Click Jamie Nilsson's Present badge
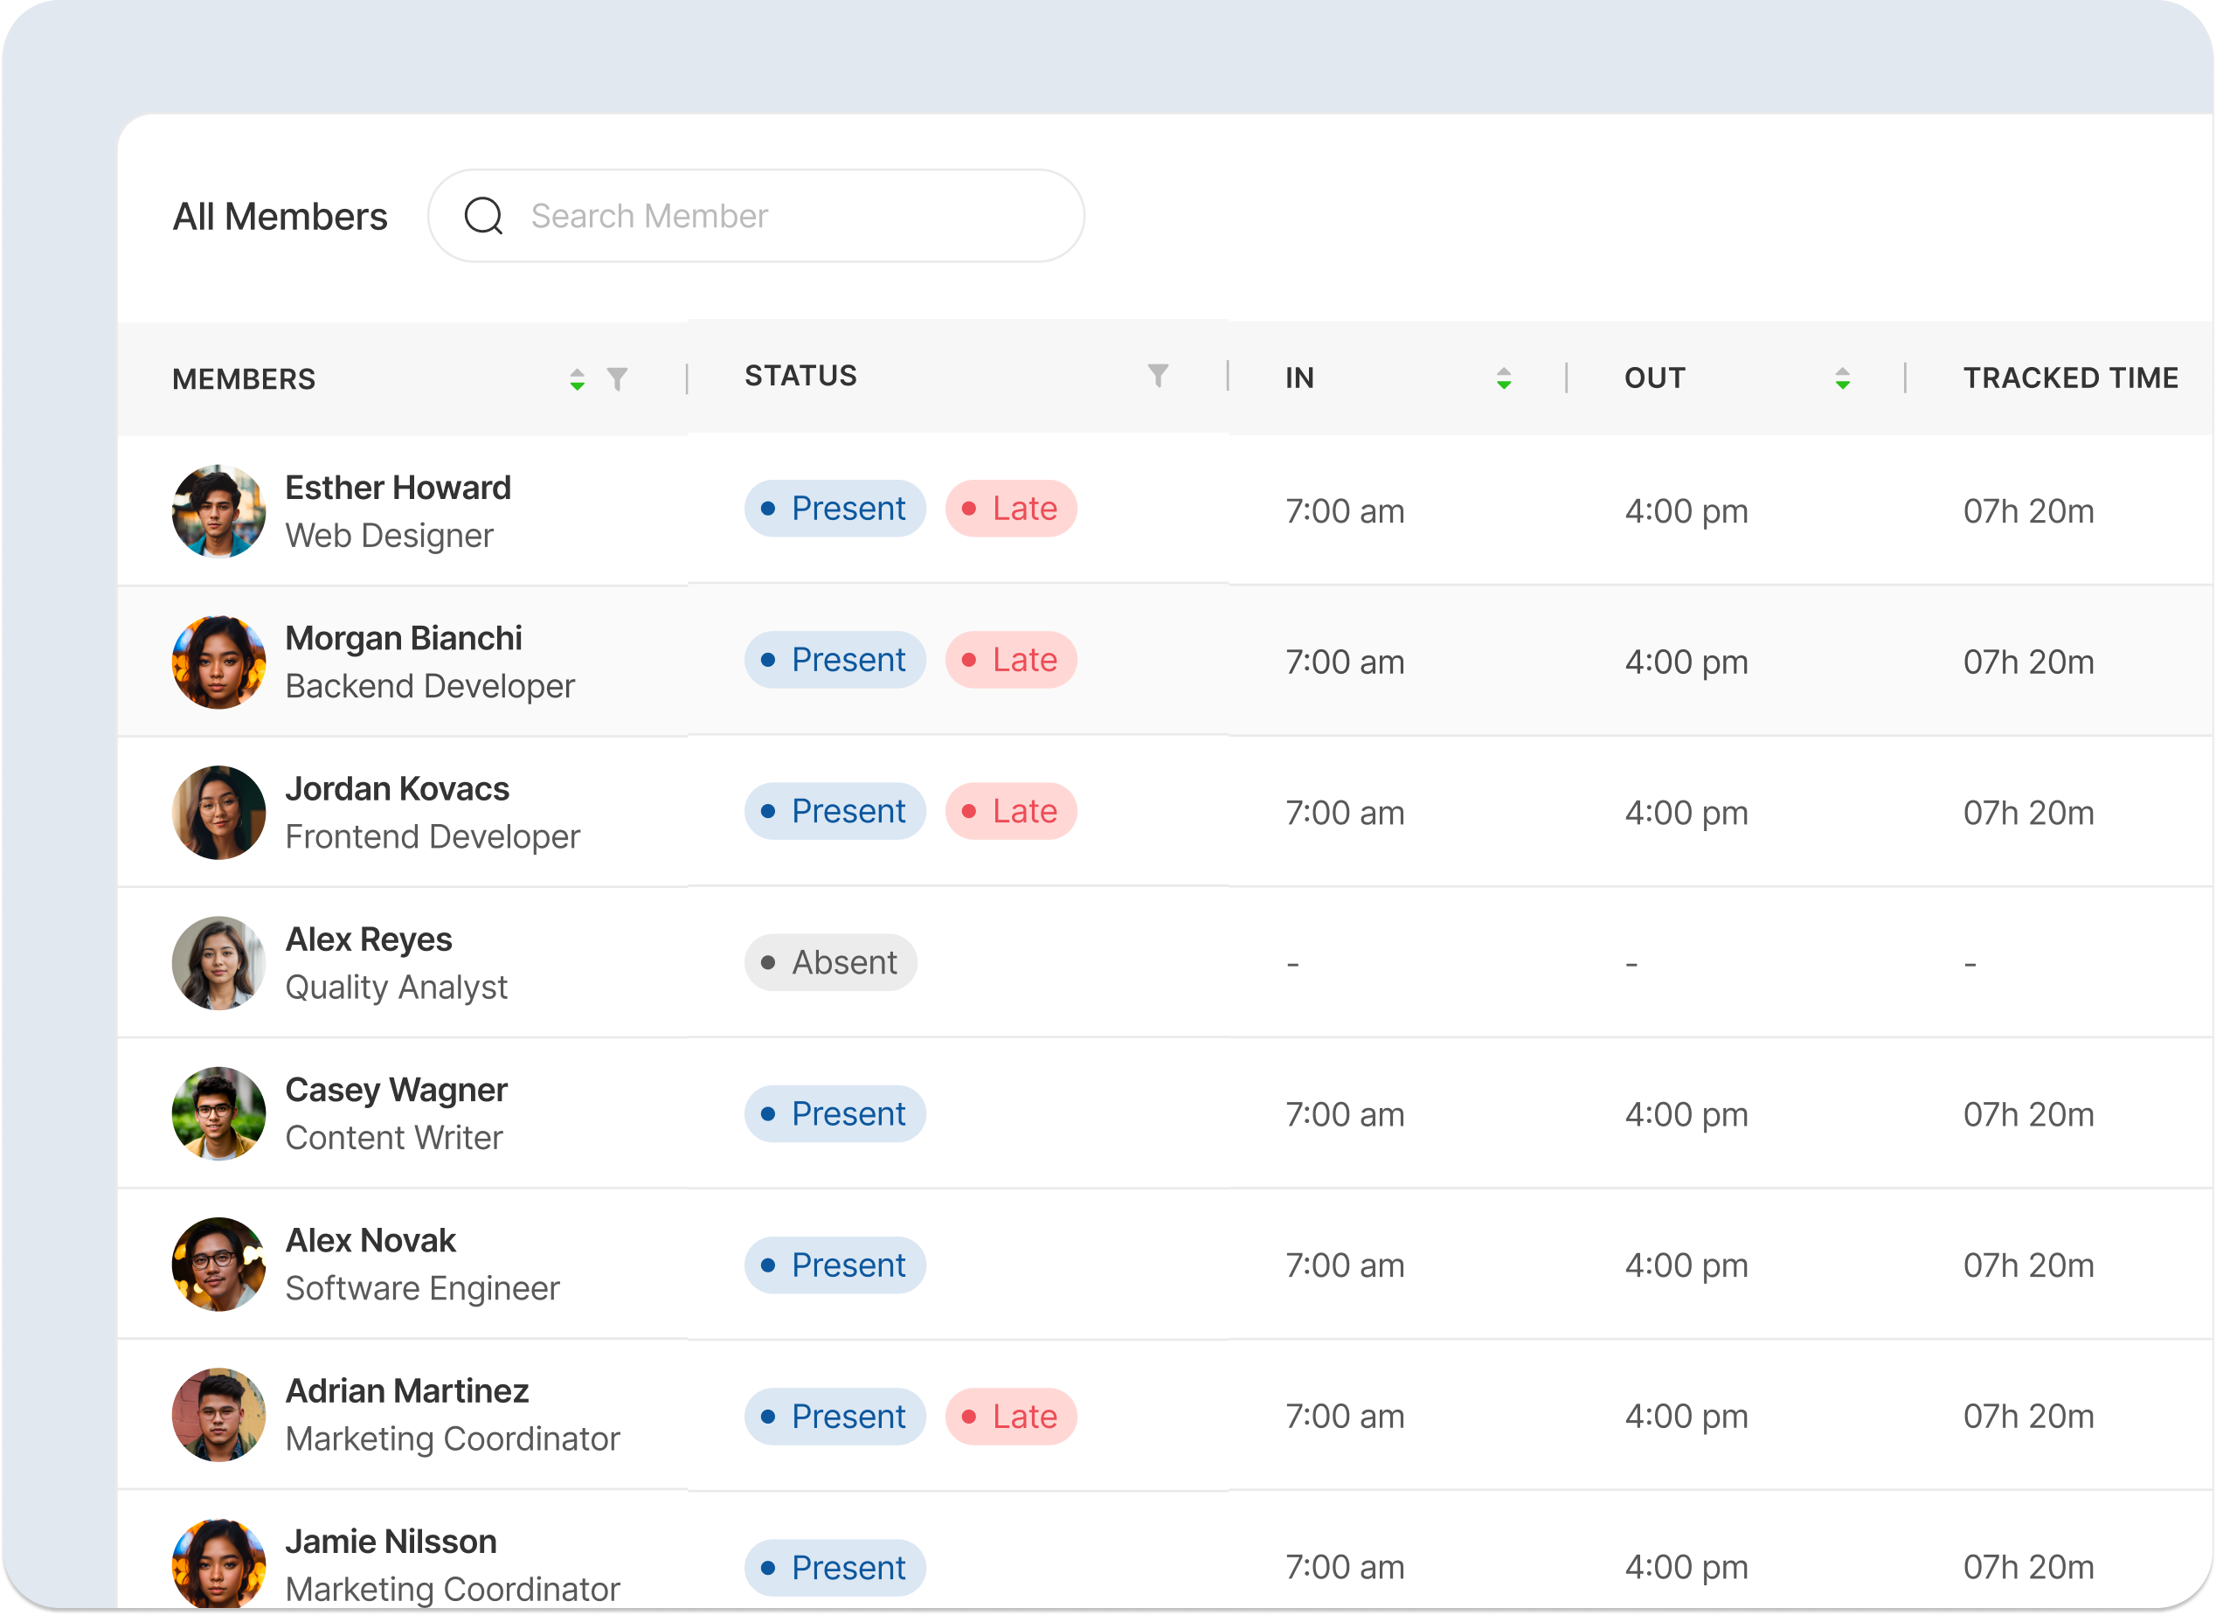The image size is (2216, 1615). pyautogui.click(x=834, y=1566)
